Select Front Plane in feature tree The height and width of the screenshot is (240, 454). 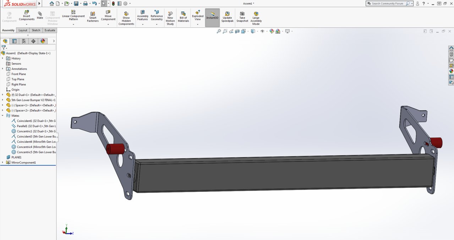click(x=18, y=74)
